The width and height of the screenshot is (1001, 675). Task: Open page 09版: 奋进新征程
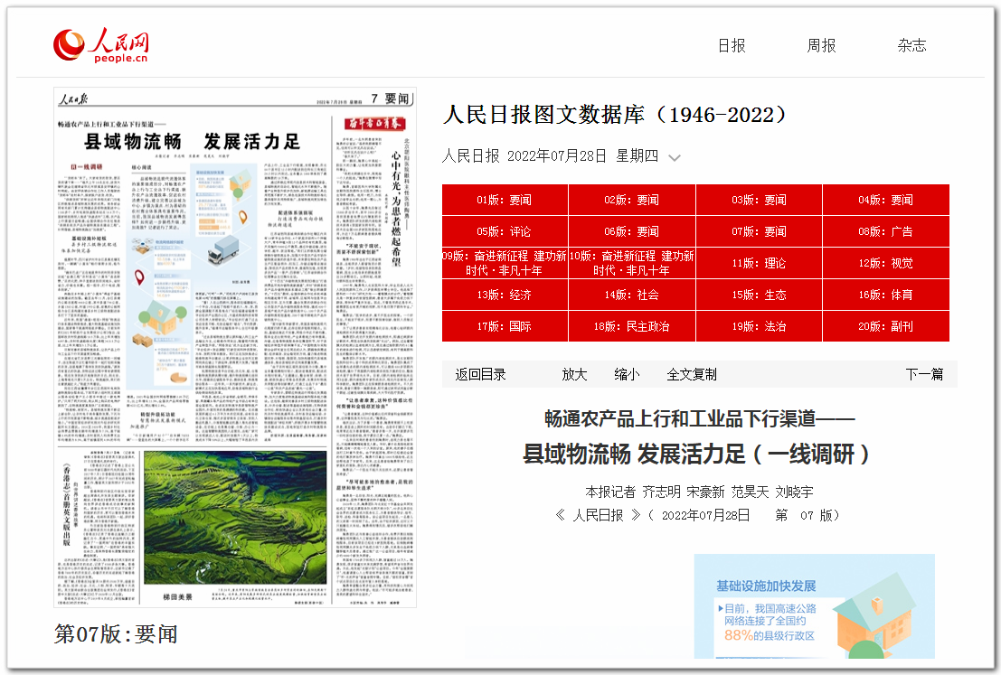(x=505, y=263)
